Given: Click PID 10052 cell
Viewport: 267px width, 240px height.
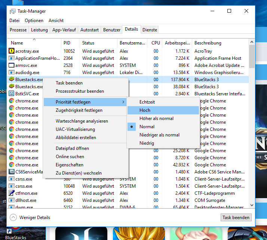Looking at the screenshot, I should point(69,51).
